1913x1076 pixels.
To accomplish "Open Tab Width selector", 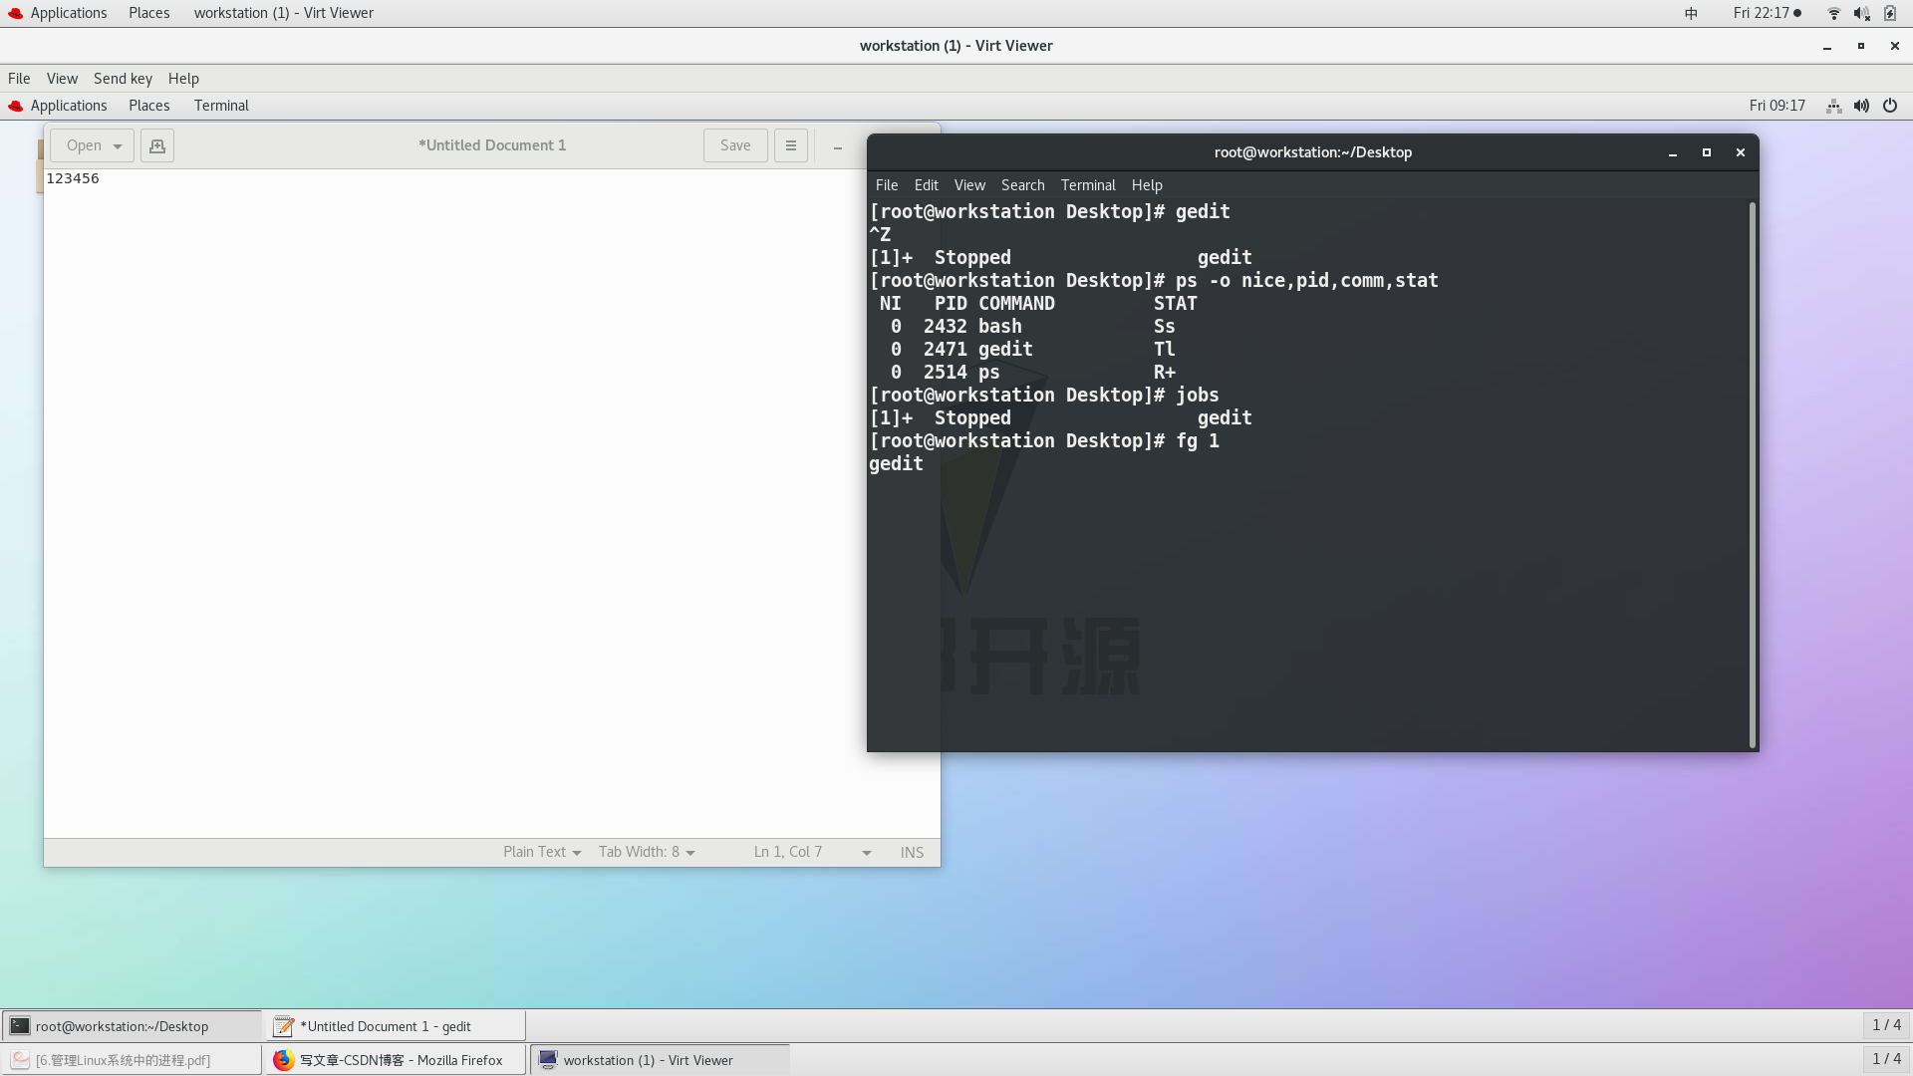I will 647,853.
